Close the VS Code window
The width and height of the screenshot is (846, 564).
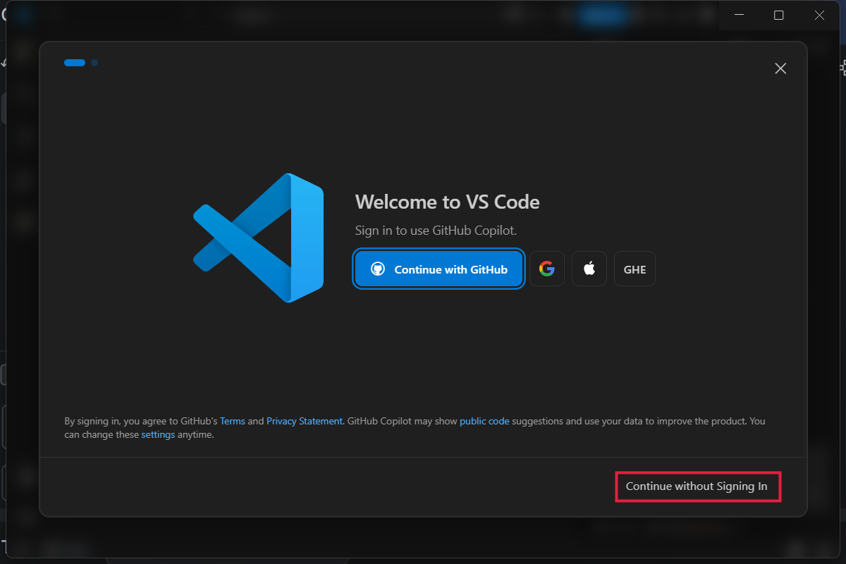pos(819,15)
